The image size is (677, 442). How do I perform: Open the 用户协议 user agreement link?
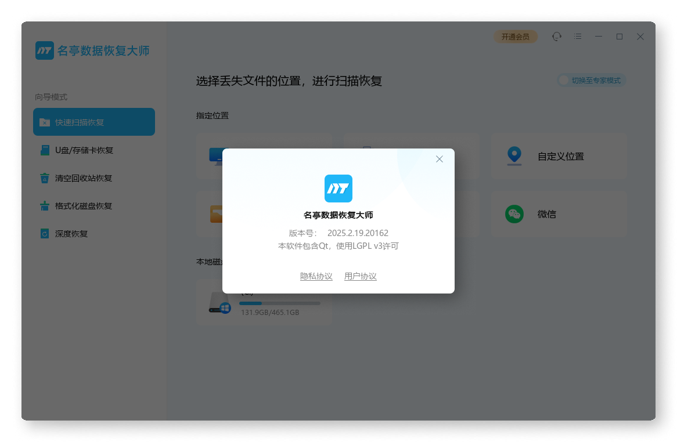[361, 276]
